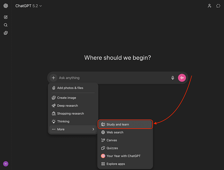This screenshot has width=224, height=170.
Task: Click the Ask anything input field
Action: (x=112, y=78)
